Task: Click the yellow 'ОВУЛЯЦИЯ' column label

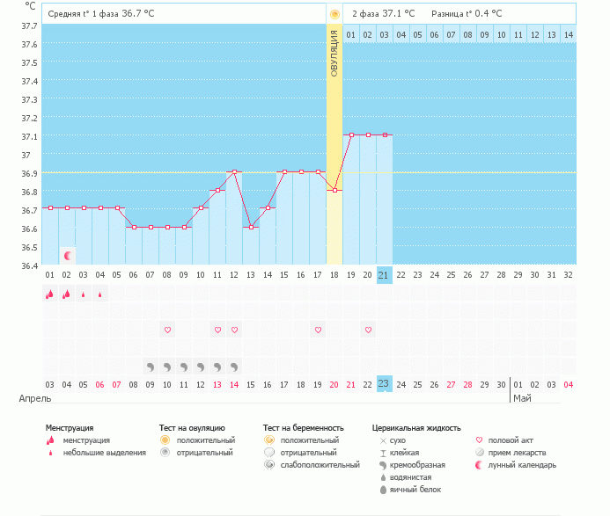Action: coord(334,55)
